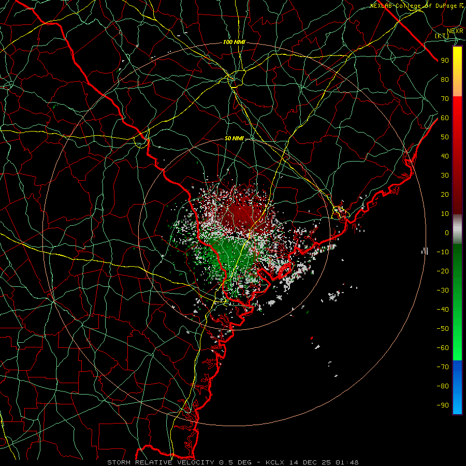Click the 90 value on the velocity scale
The image size is (466, 466).
tap(445, 61)
